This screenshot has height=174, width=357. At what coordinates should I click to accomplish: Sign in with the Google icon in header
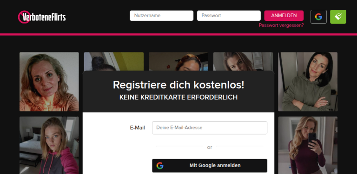click(x=318, y=17)
